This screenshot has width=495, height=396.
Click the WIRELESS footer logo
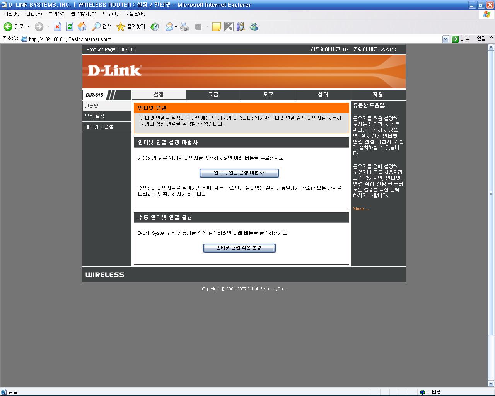click(x=105, y=275)
